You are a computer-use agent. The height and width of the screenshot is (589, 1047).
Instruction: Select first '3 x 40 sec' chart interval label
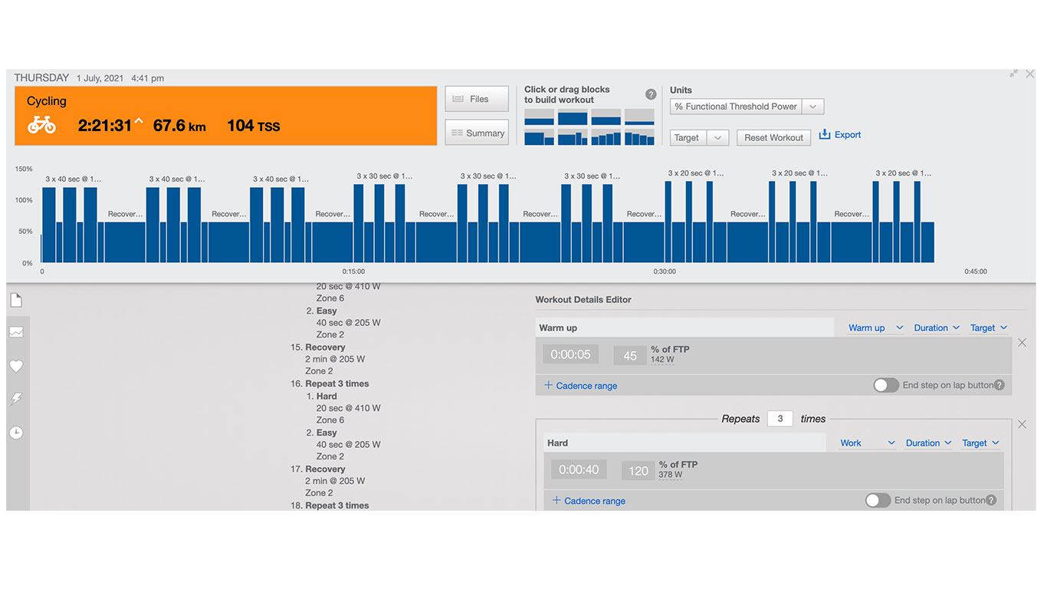click(73, 179)
